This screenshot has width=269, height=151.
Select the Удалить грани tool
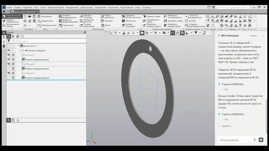152,16
